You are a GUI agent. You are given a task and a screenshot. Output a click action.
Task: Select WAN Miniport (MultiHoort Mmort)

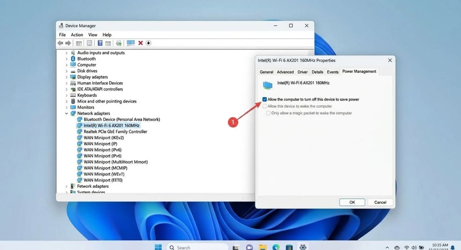(x=116, y=162)
